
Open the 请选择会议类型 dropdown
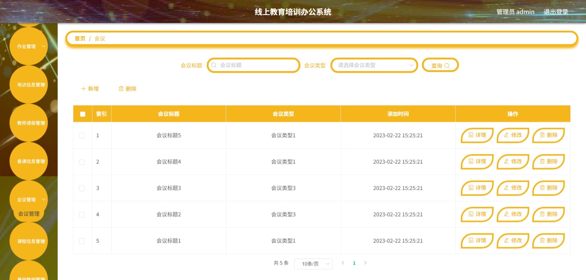(x=374, y=65)
